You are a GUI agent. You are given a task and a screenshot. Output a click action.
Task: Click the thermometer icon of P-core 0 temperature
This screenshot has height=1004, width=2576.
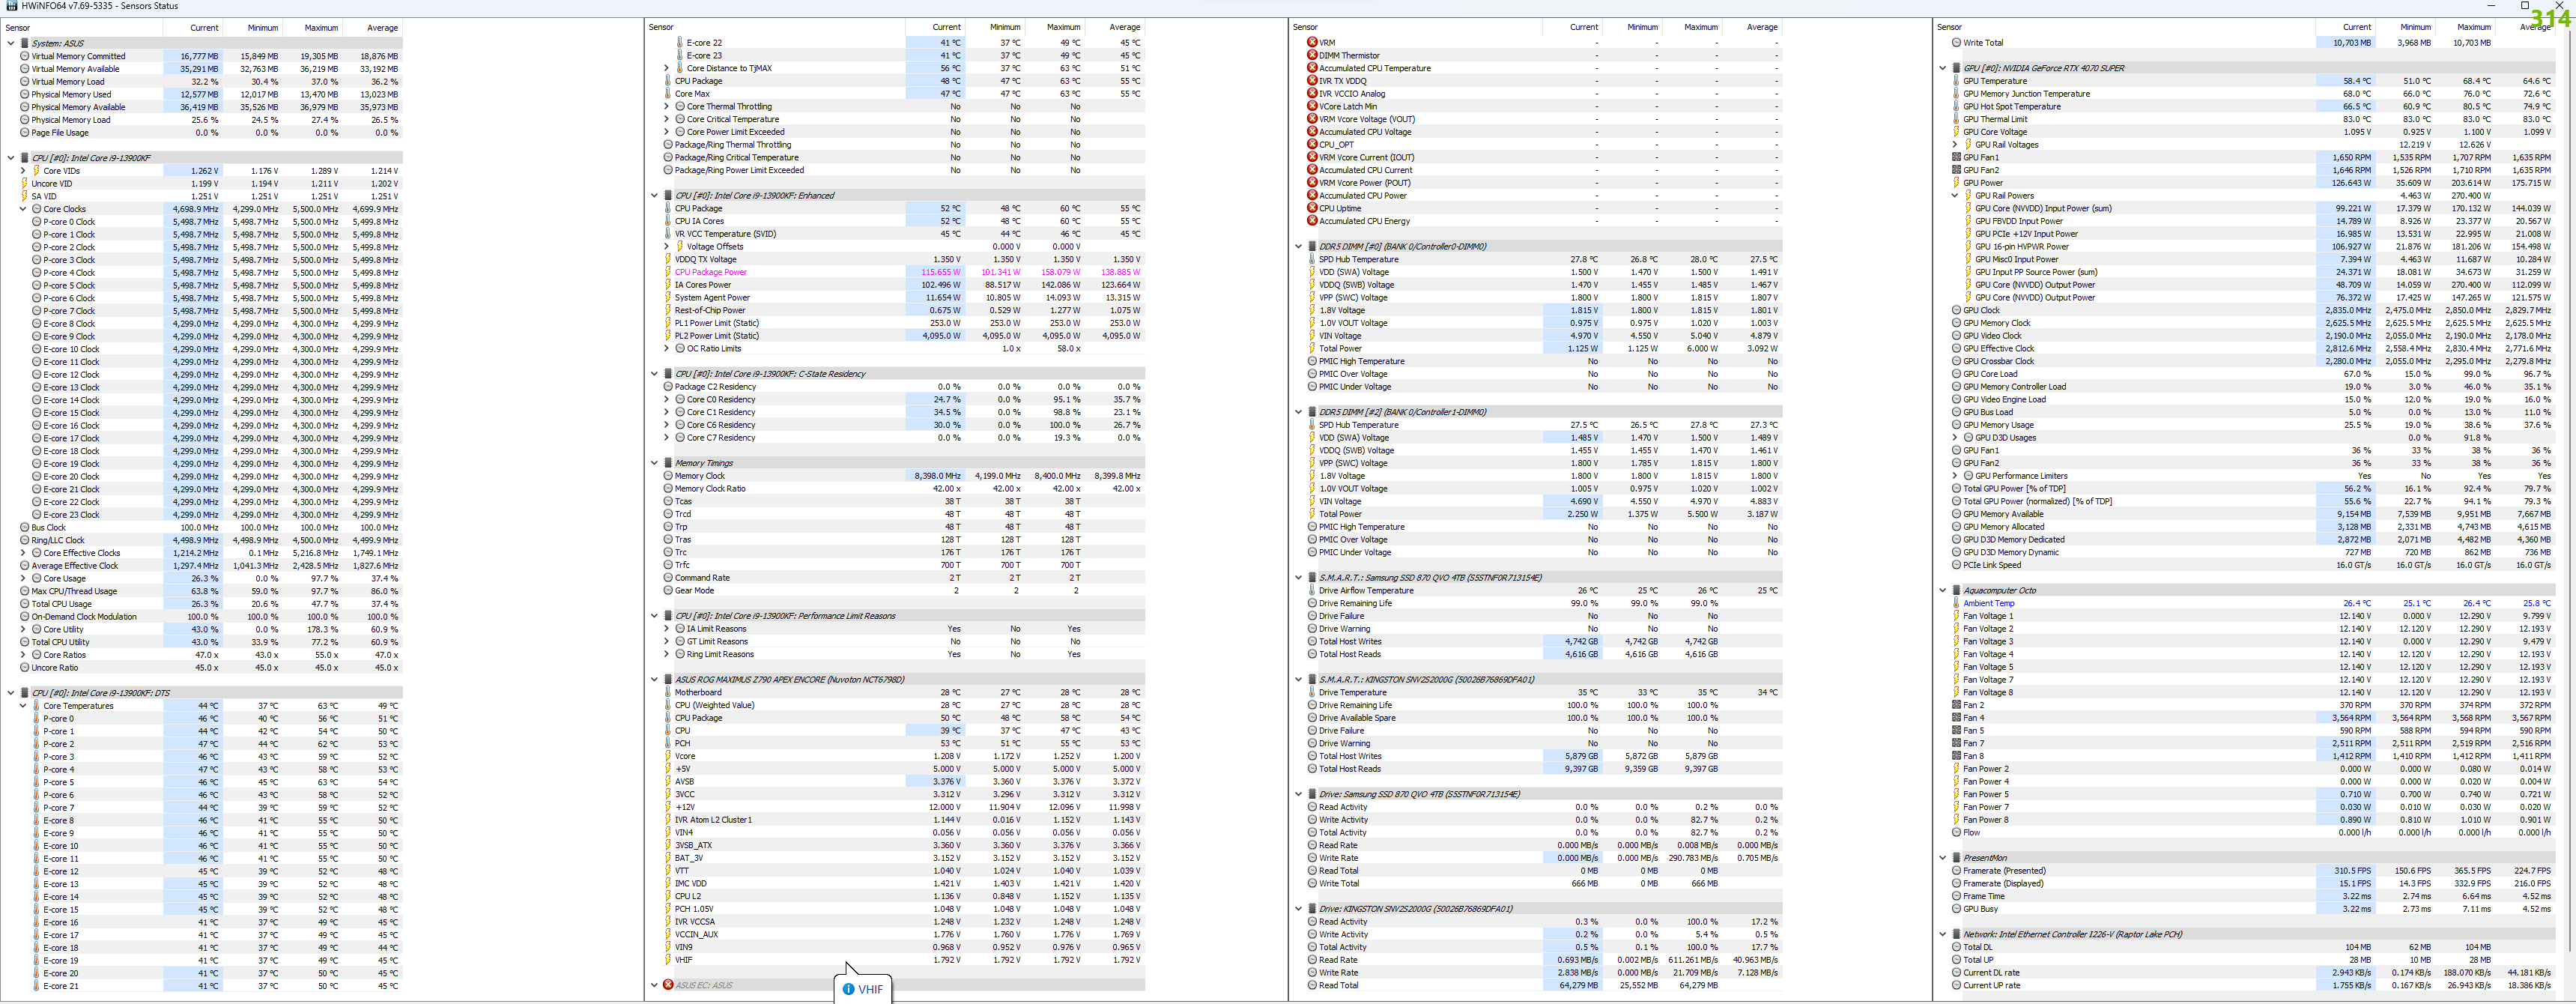pos(36,719)
